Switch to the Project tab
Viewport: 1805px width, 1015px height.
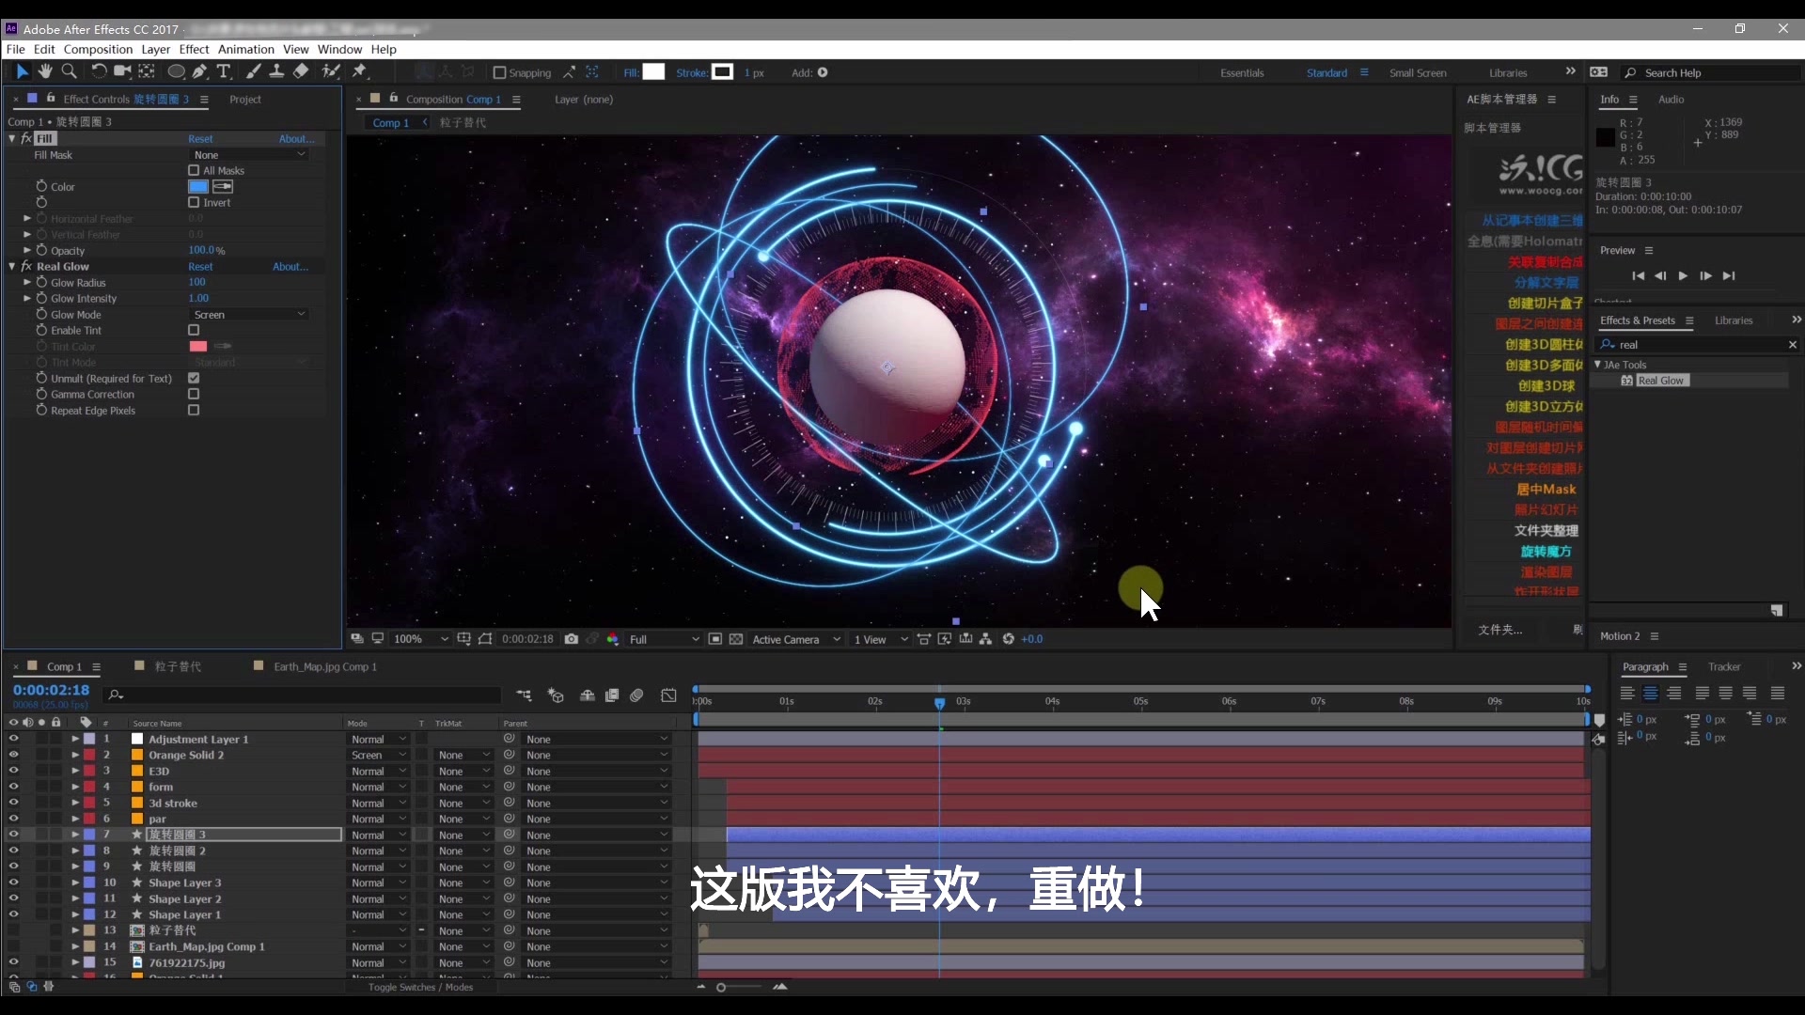[245, 99]
